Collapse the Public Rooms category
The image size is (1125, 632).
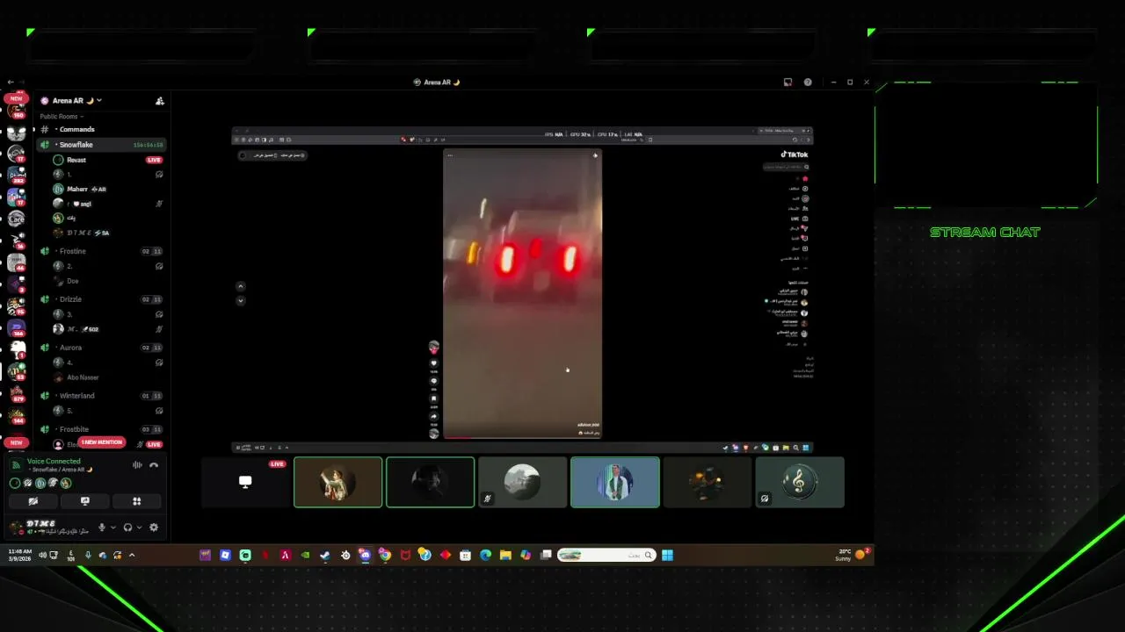tap(62, 116)
